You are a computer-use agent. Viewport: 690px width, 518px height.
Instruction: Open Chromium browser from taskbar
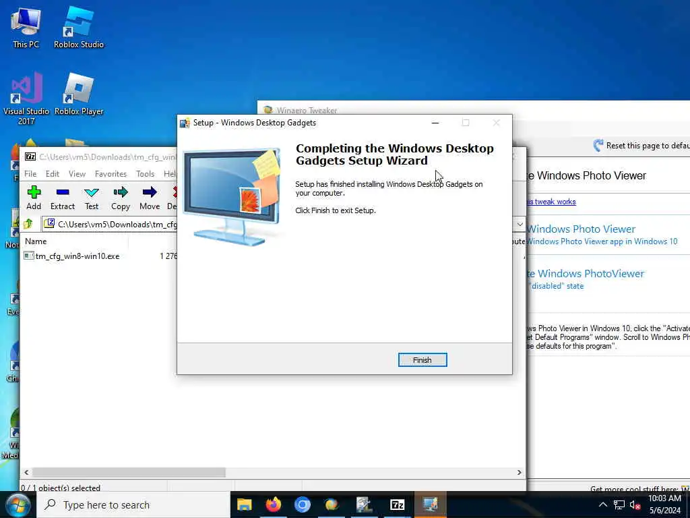(303, 505)
